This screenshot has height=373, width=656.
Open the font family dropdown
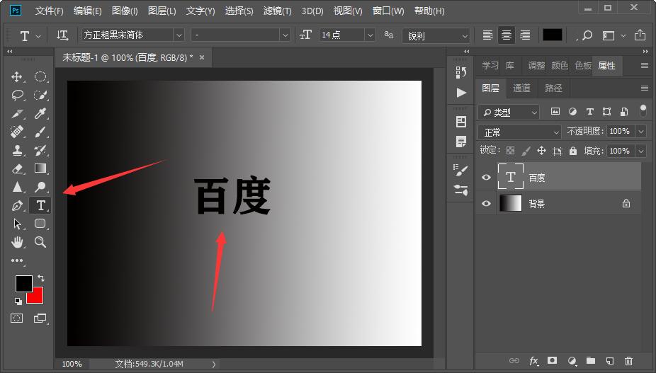(x=179, y=35)
